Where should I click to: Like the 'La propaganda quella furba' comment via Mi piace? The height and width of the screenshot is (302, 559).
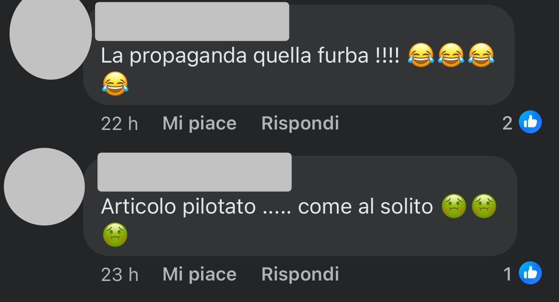(199, 123)
